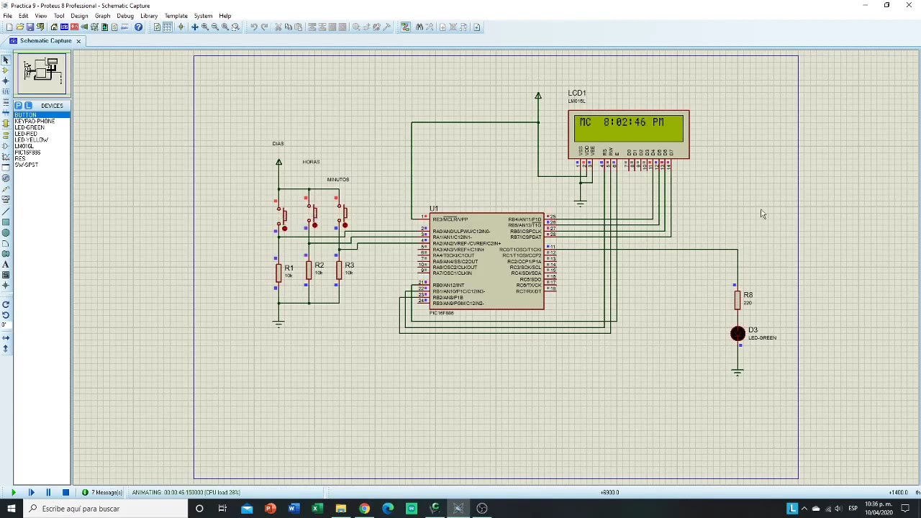Open the Template menu
This screenshot has width=921, height=518.
pyautogui.click(x=176, y=16)
